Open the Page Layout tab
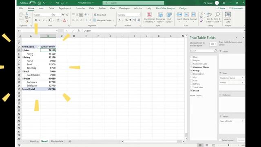This screenshot has height=147, width=261. (65, 8)
